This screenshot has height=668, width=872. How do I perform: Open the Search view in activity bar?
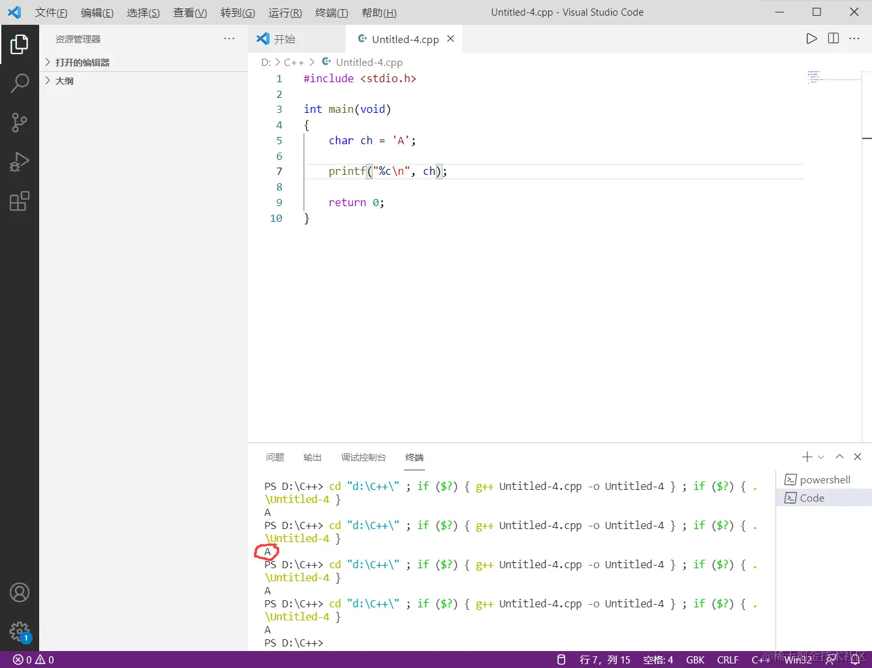pyautogui.click(x=20, y=83)
